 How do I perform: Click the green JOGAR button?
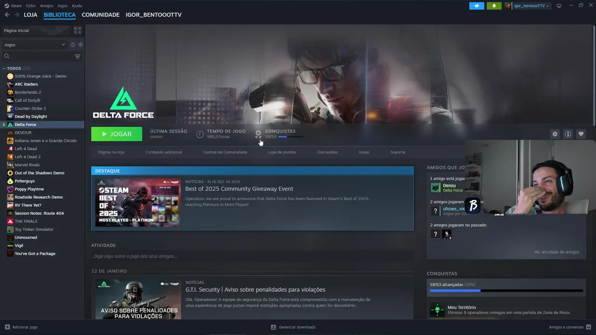[x=117, y=134]
